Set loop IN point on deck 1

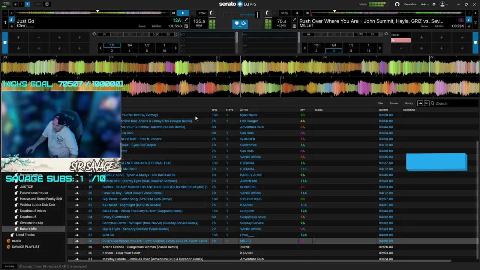(x=104, y=34)
